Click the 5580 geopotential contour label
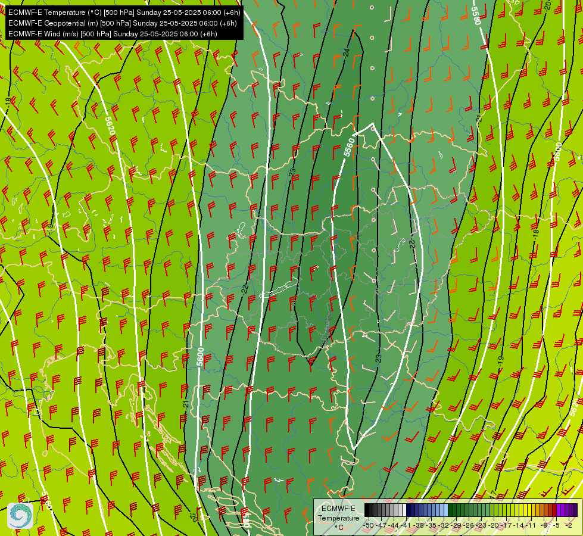The image size is (583, 536). click(476, 15)
